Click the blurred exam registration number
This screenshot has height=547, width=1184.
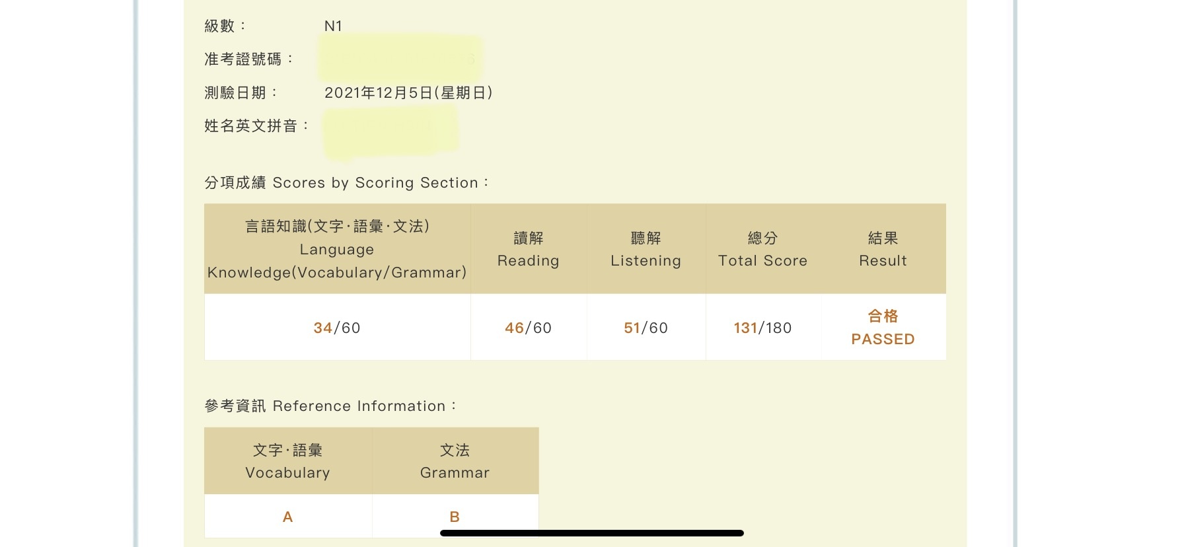[x=400, y=59]
